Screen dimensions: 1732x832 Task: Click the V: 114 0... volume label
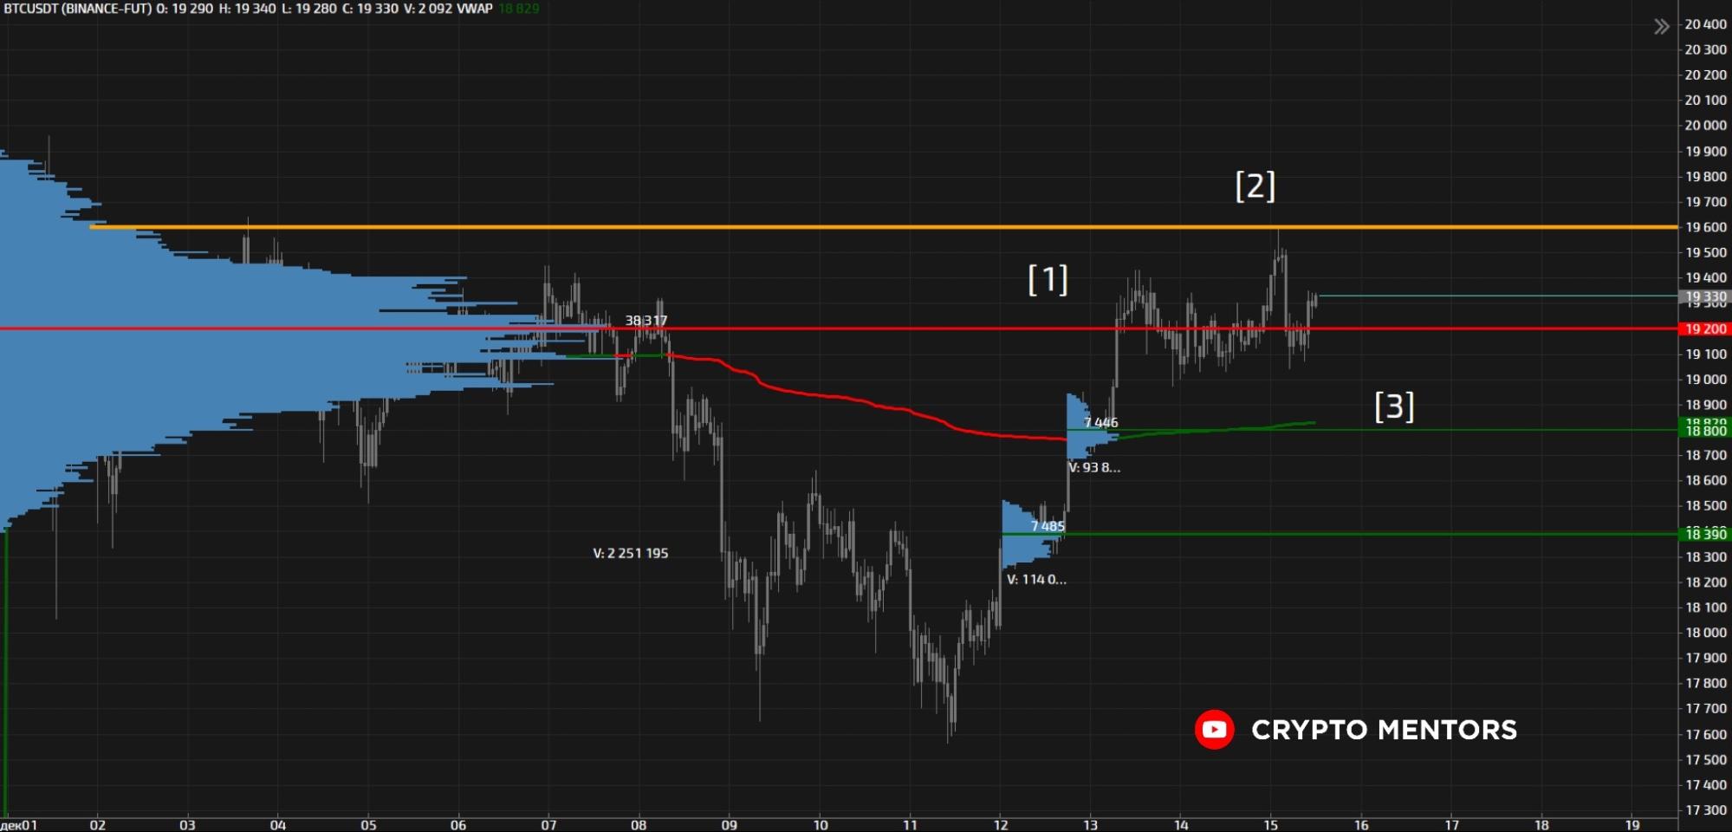pos(1036,579)
